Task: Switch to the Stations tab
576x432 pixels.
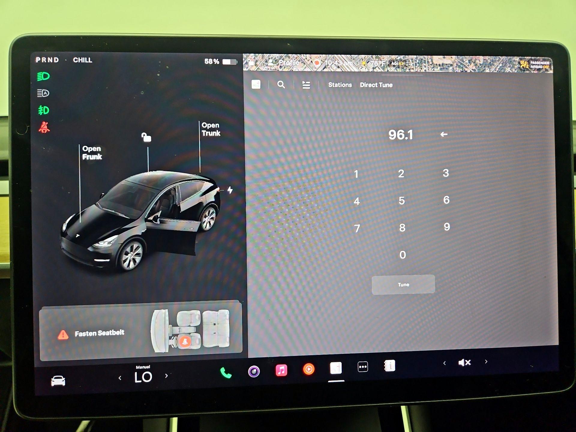Action: [340, 85]
